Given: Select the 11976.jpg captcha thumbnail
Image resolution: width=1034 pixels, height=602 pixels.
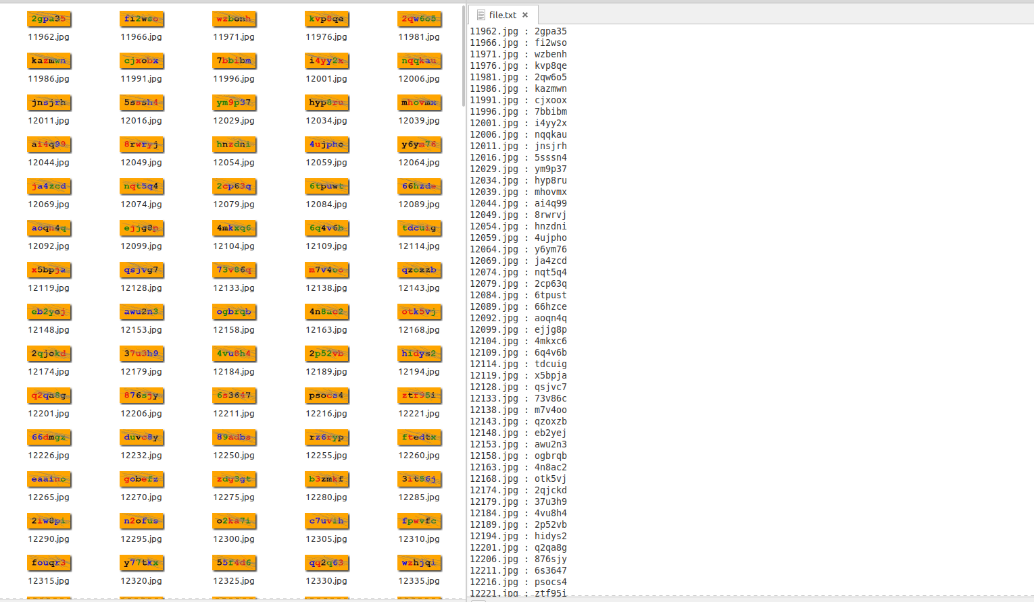Looking at the screenshot, I should click(326, 20).
